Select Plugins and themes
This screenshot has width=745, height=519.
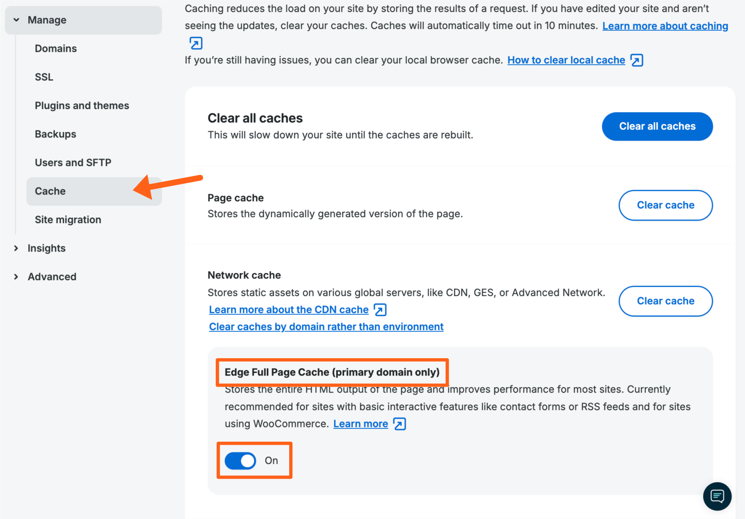(82, 105)
